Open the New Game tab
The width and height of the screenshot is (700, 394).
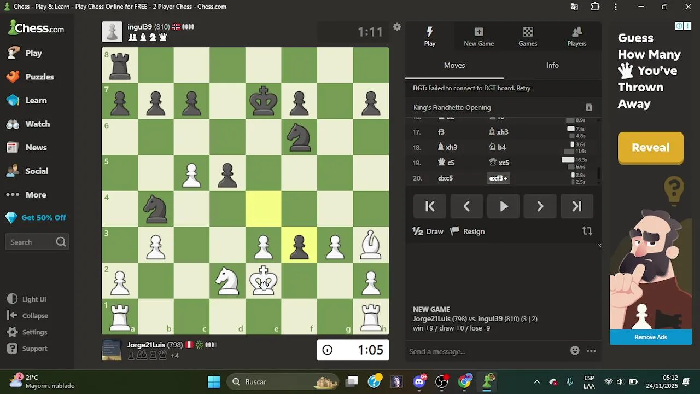(479, 37)
